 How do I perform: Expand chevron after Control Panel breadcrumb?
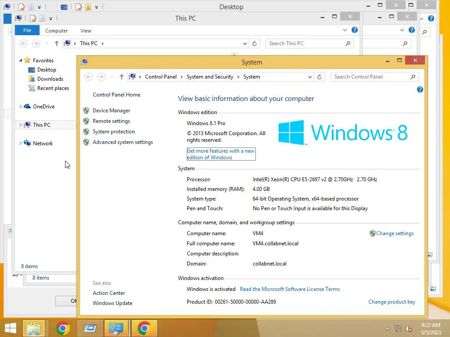[181, 77]
